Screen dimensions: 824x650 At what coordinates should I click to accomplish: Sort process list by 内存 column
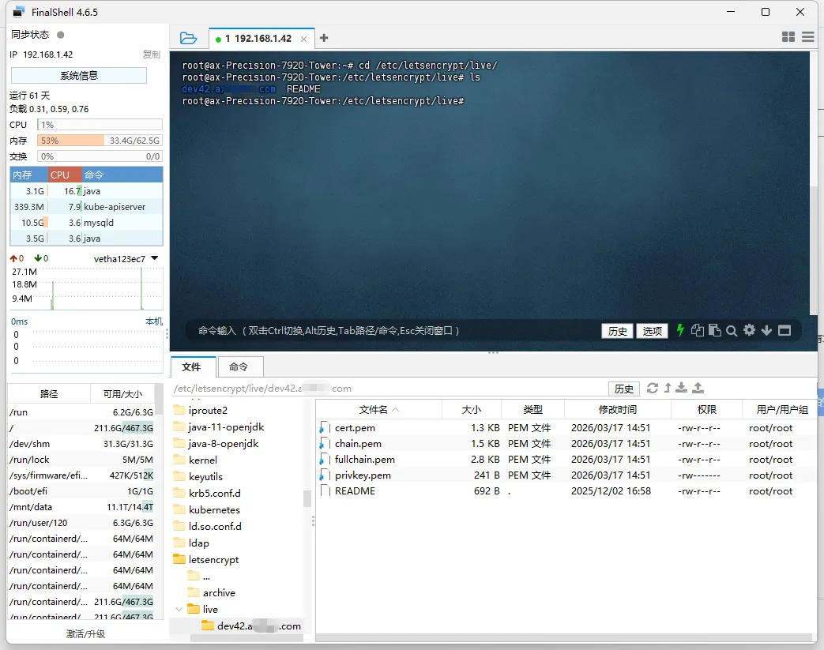point(28,175)
